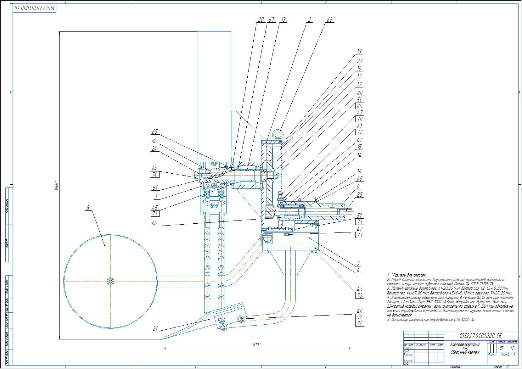Click part callout number 16
The image size is (522, 369).
click(x=359, y=68)
